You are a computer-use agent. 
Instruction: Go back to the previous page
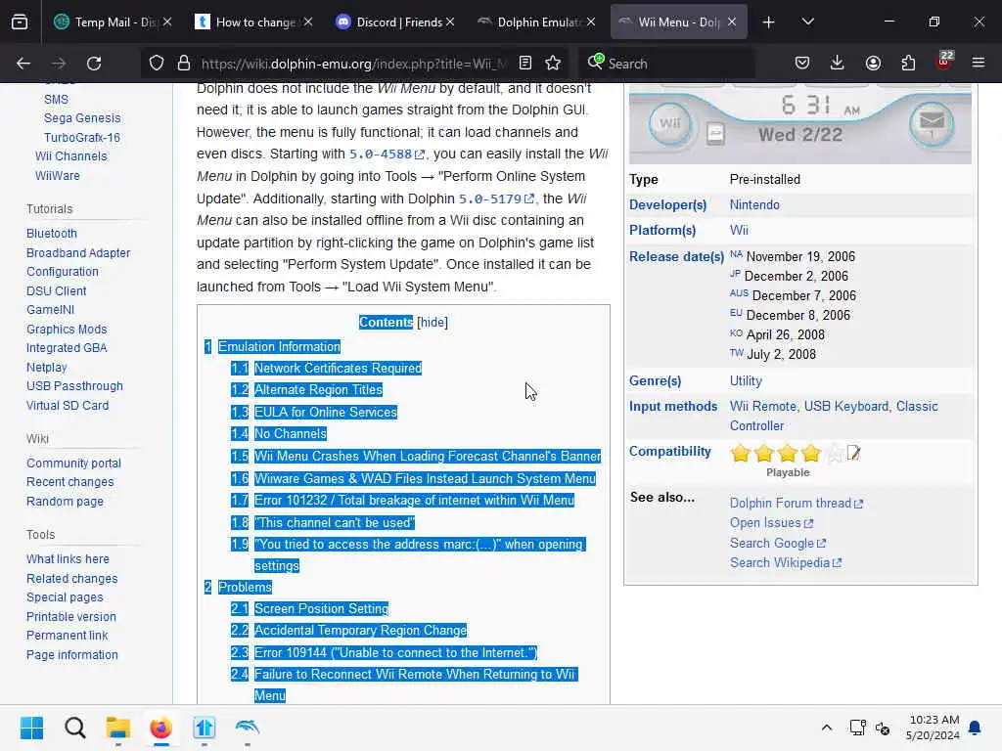tap(23, 64)
